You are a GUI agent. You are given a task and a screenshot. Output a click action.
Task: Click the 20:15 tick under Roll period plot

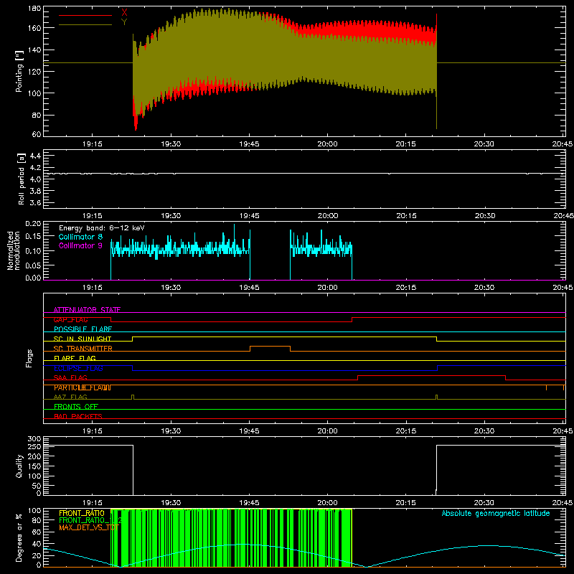click(406, 216)
